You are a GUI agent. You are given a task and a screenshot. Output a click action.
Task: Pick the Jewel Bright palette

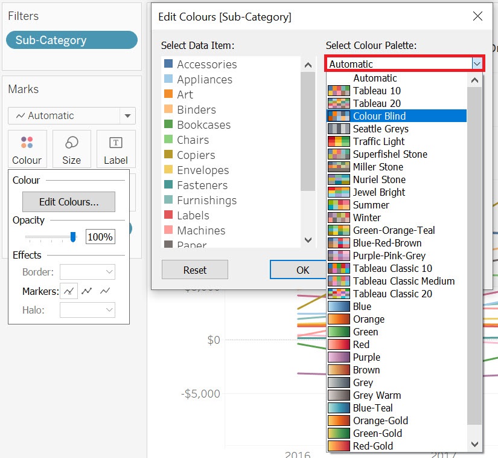coord(397,192)
